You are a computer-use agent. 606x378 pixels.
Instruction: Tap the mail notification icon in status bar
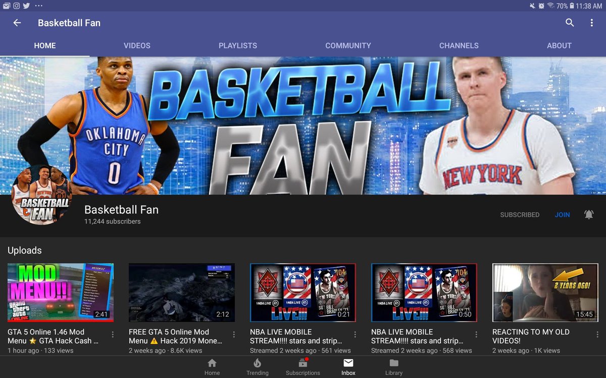[6, 6]
